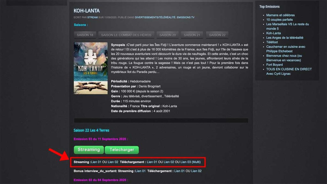Open the Koh-Lanta poster thumbnail
Viewport: 327px width, 184px height.
pyautogui.click(x=91, y=68)
